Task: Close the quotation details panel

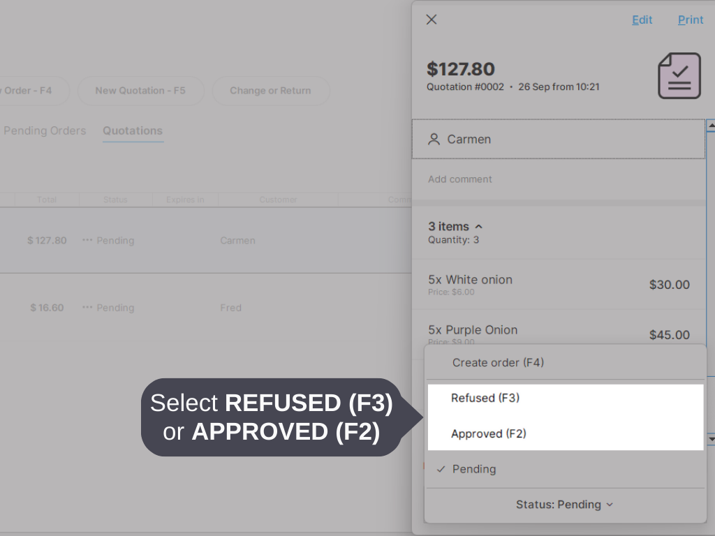Action: pyautogui.click(x=432, y=20)
